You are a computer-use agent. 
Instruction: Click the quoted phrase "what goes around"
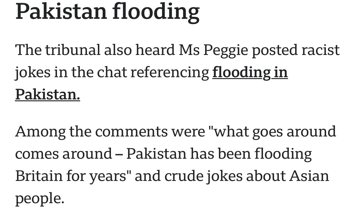click(272, 132)
